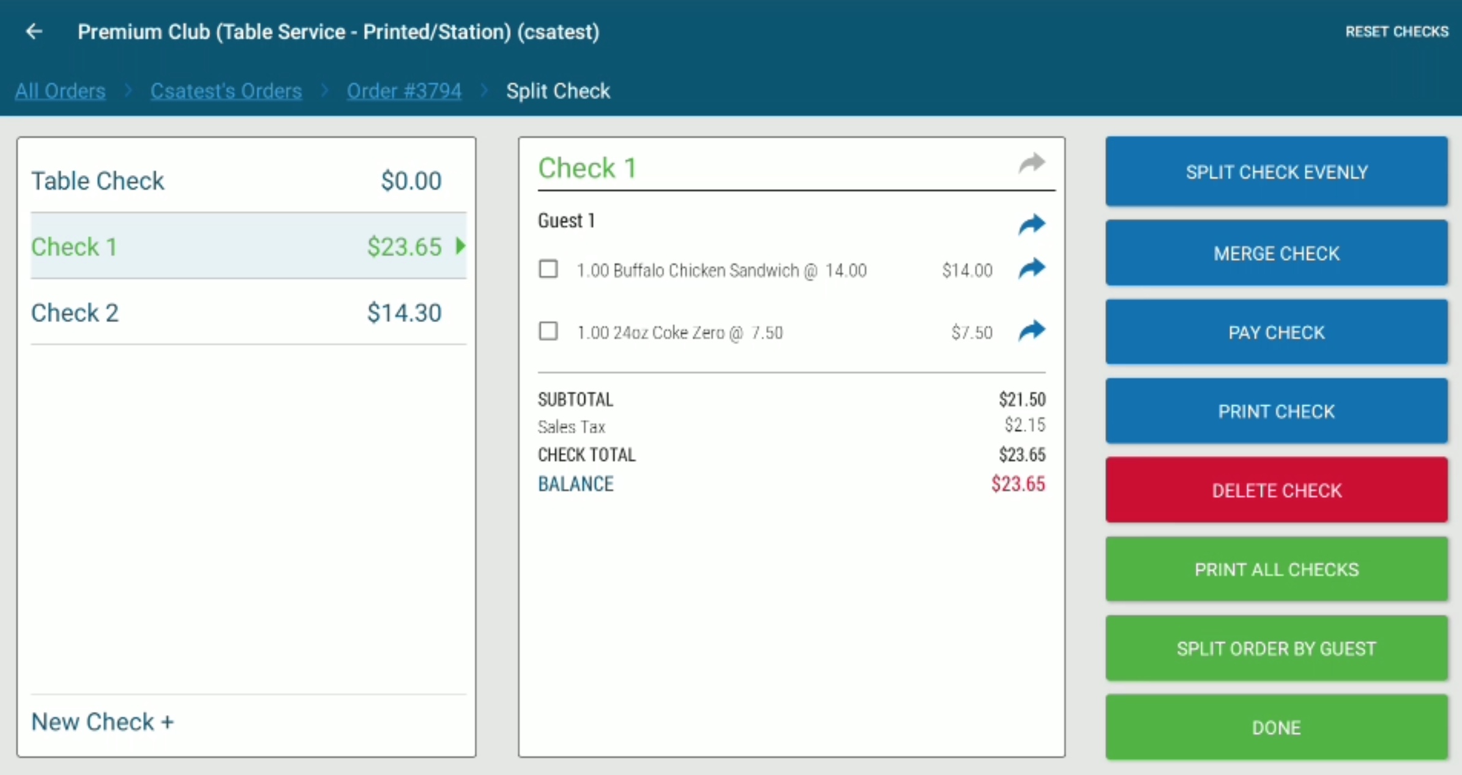
Task: Add a New Check +
Action: 103,722
